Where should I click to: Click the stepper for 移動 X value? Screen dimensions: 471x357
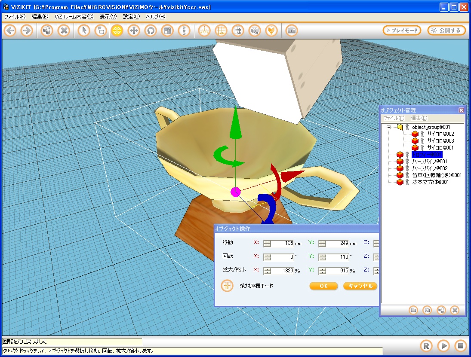pyautogui.click(x=267, y=243)
